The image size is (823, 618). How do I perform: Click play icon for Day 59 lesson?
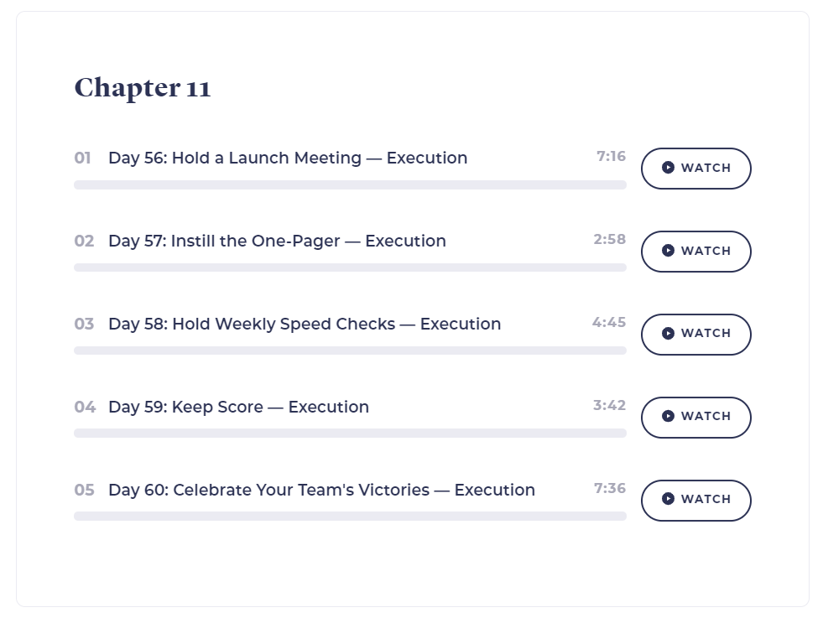click(x=668, y=417)
